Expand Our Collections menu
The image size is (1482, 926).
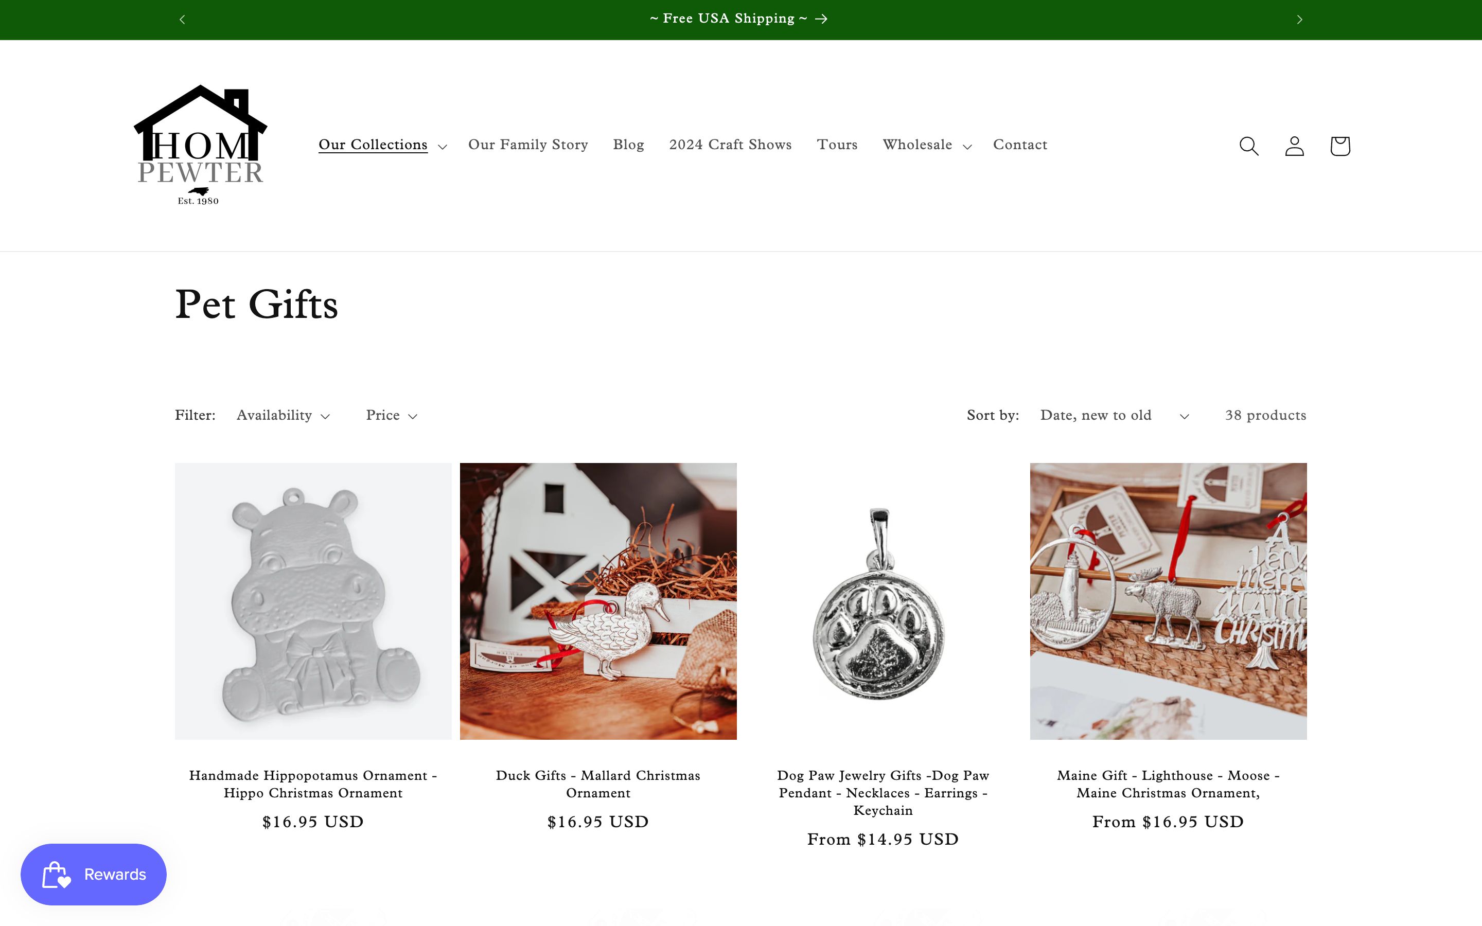[383, 145]
